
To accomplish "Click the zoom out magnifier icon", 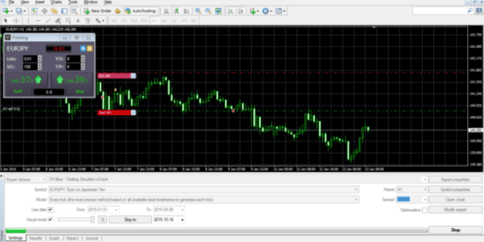I will [x=208, y=11].
